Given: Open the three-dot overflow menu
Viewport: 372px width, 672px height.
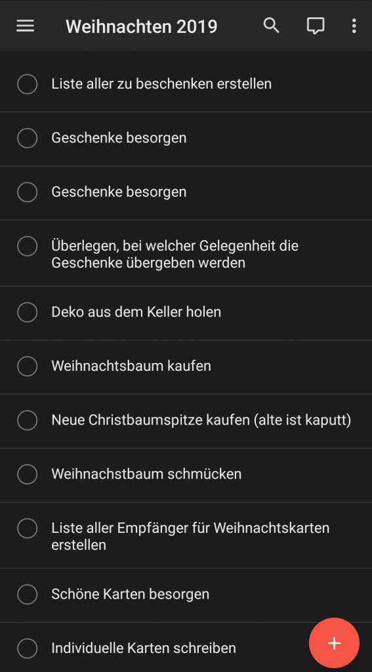Looking at the screenshot, I should click(x=354, y=26).
